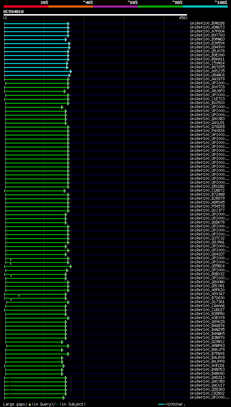
Task: Click the cyan ~100% legend segment
Action: click(x=205, y=6)
